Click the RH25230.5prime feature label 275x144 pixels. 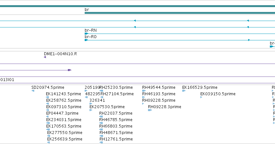tap(116, 87)
